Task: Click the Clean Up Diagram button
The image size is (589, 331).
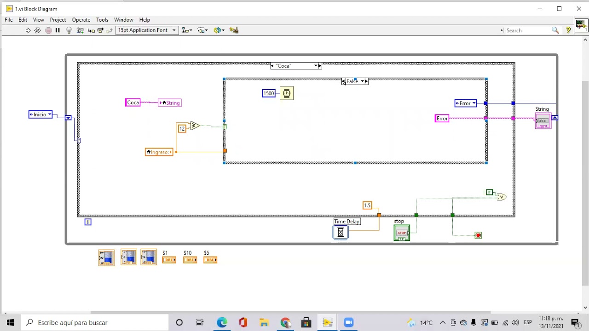Action: pos(234,30)
